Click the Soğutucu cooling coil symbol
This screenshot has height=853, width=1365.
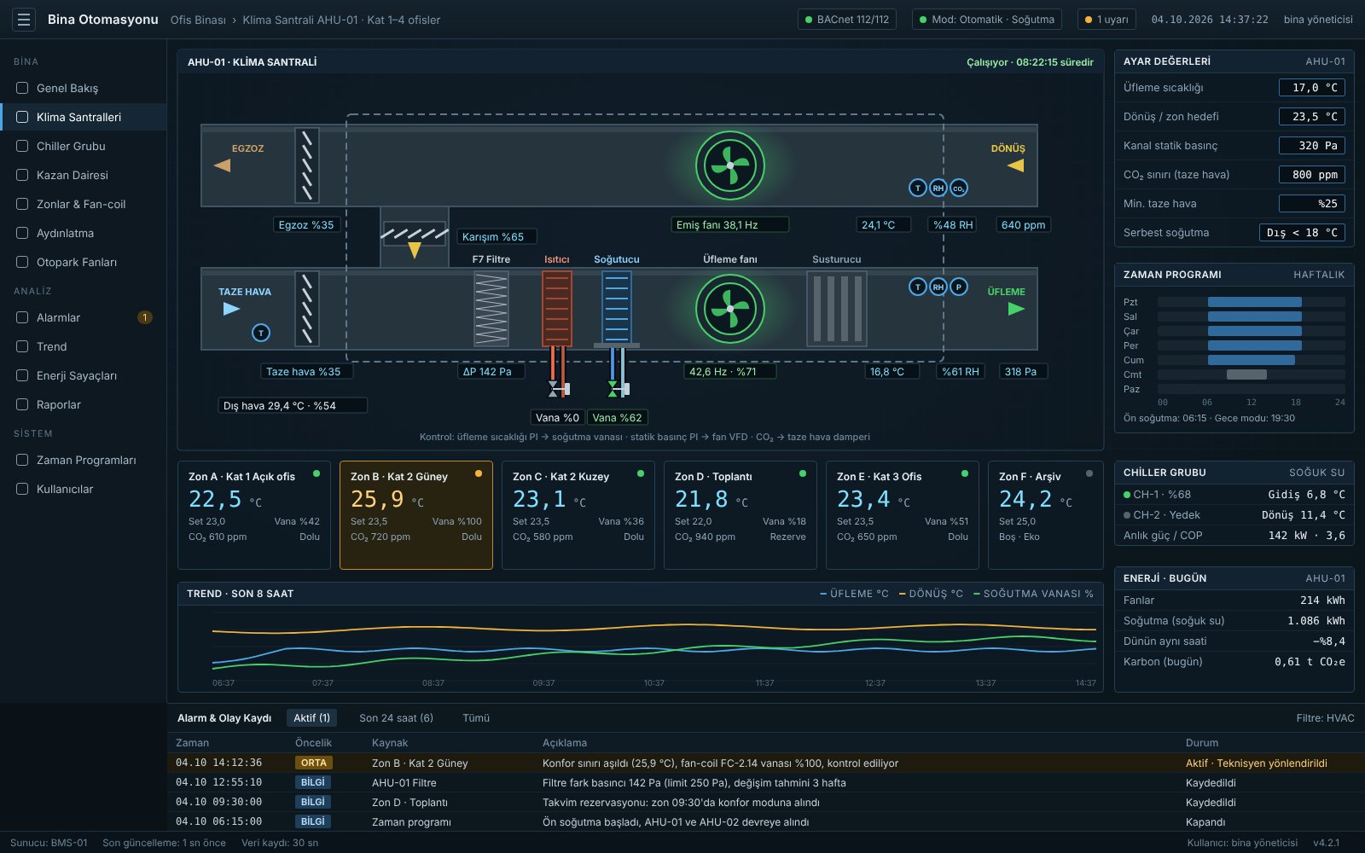click(617, 309)
